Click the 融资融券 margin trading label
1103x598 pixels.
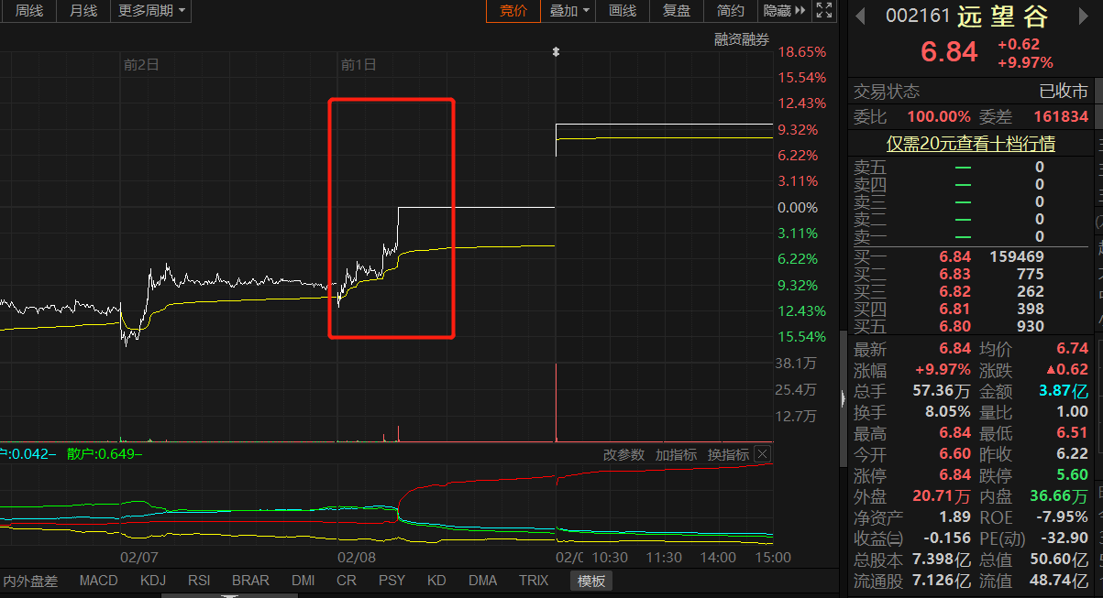click(742, 39)
